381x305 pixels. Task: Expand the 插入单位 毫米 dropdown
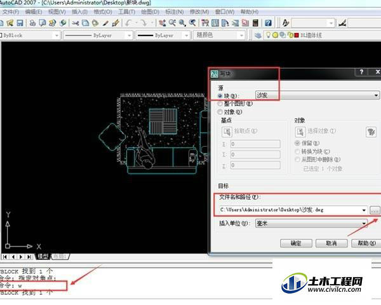coord(364,223)
